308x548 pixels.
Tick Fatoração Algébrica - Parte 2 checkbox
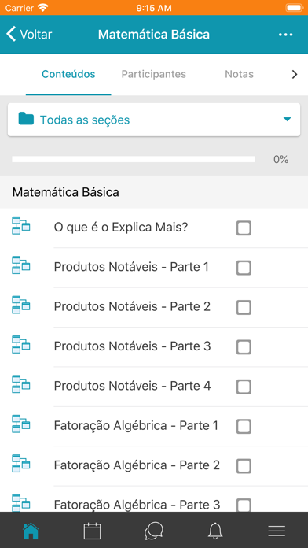pyautogui.click(x=244, y=466)
